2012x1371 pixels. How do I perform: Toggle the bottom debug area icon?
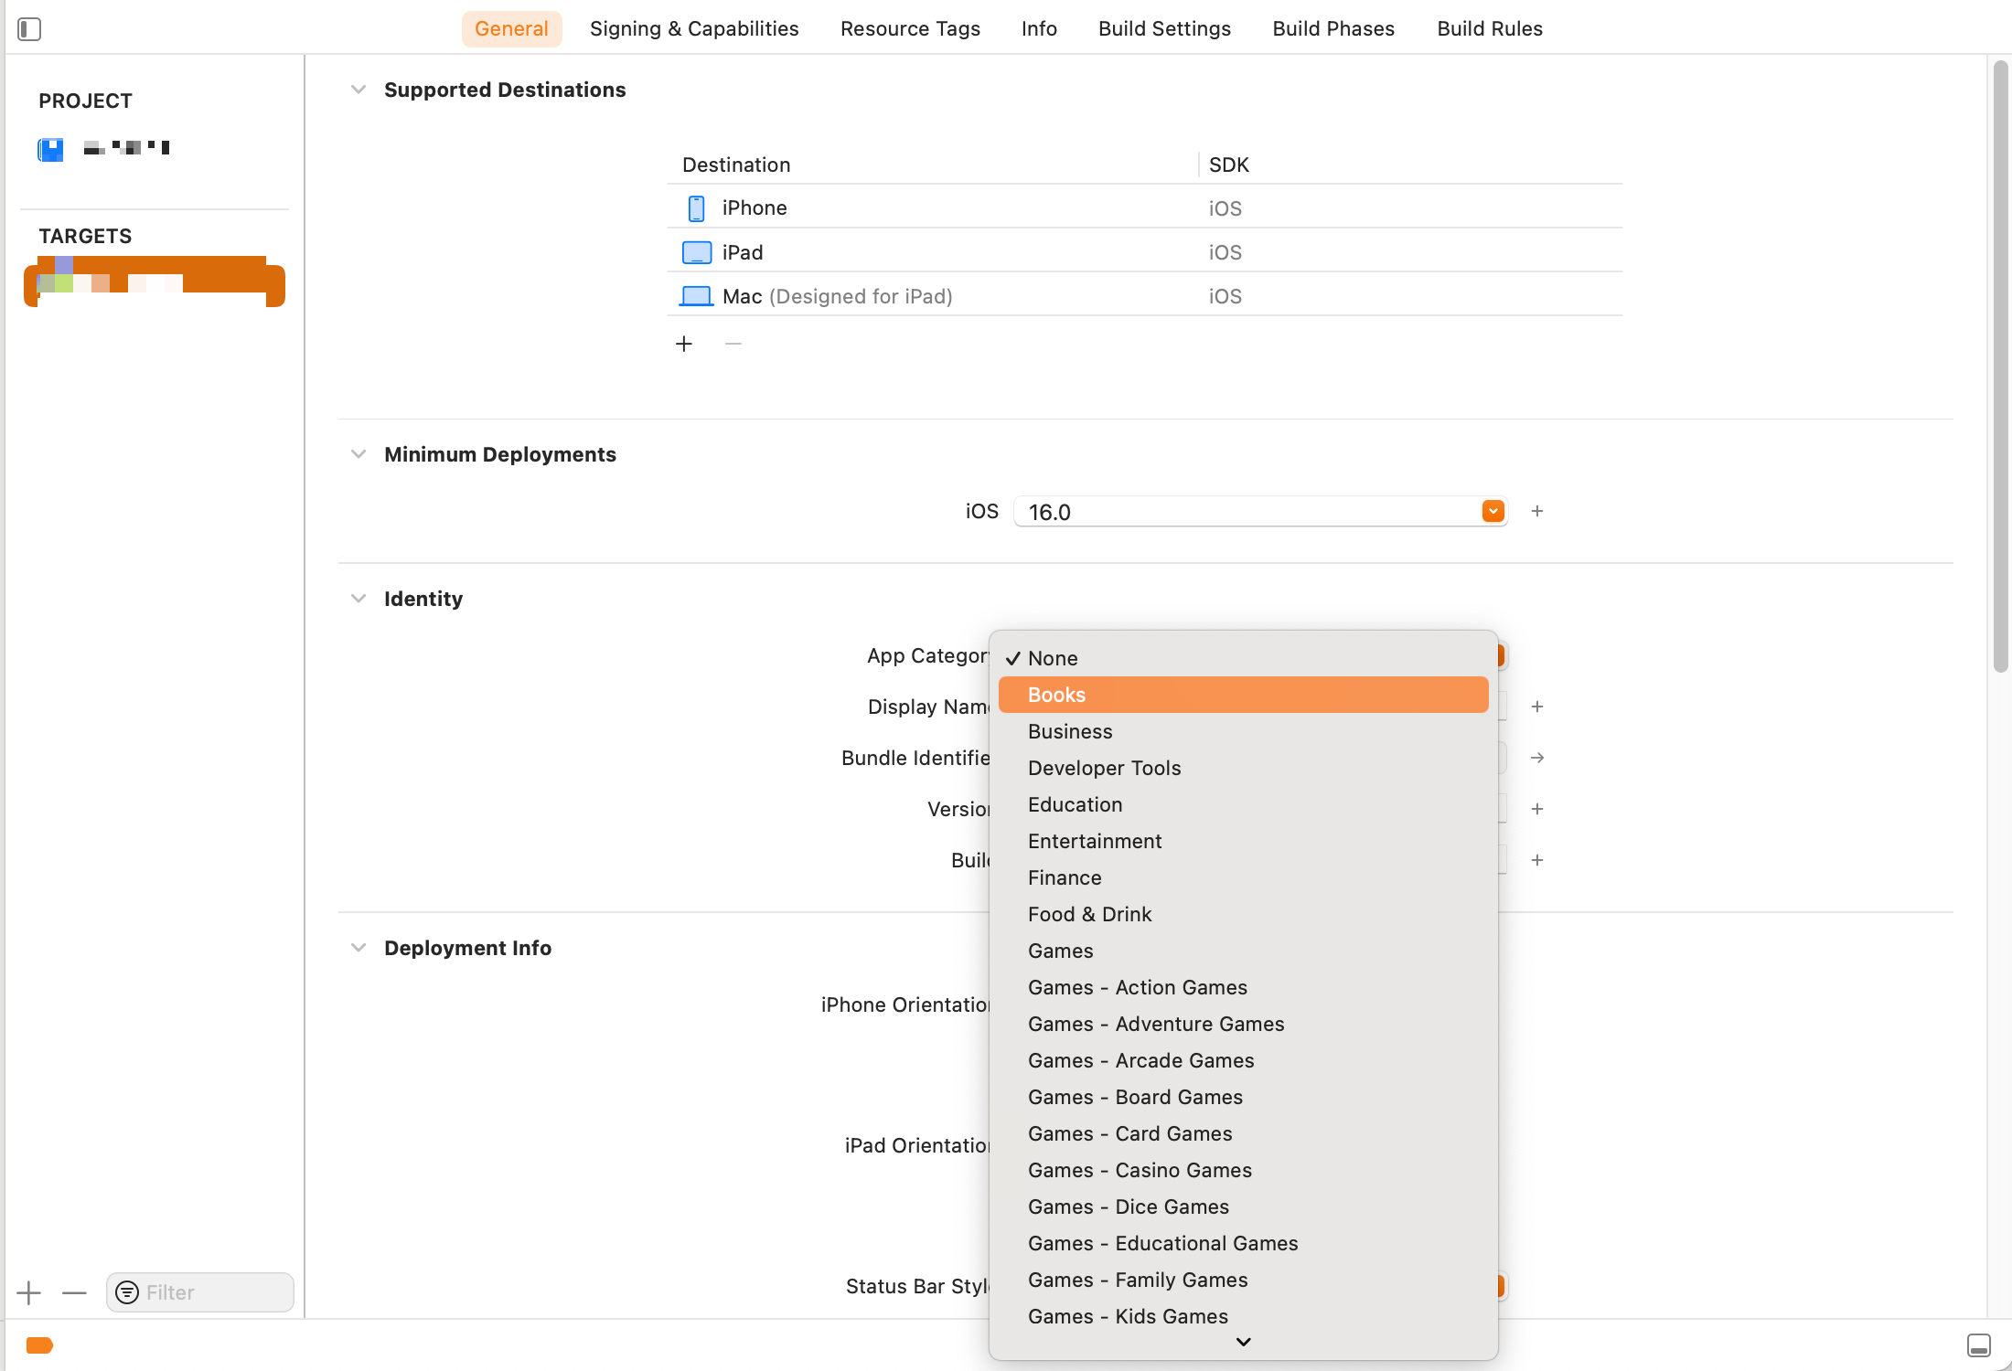1978,1345
